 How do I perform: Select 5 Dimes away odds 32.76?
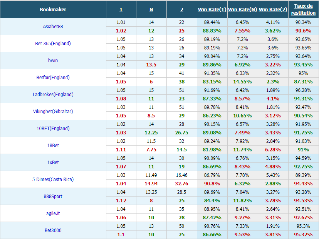182,184
